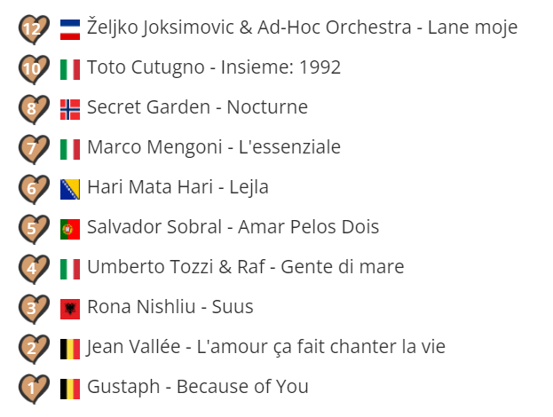Open Željko Joksimovic Lane moje entry
Image resolution: width=553 pixels, height=417 pixels.
[x=303, y=28]
